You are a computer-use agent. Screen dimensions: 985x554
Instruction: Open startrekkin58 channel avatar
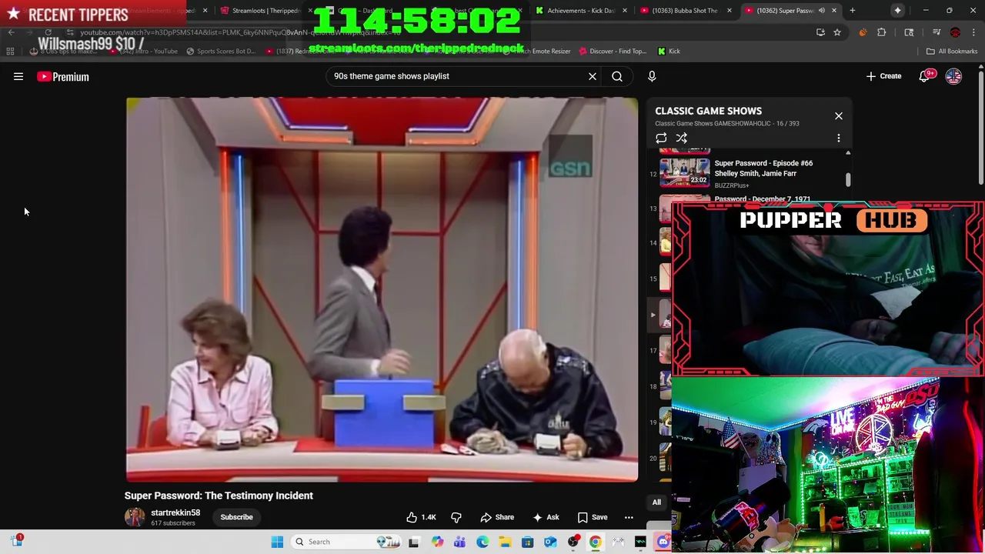pos(135,517)
